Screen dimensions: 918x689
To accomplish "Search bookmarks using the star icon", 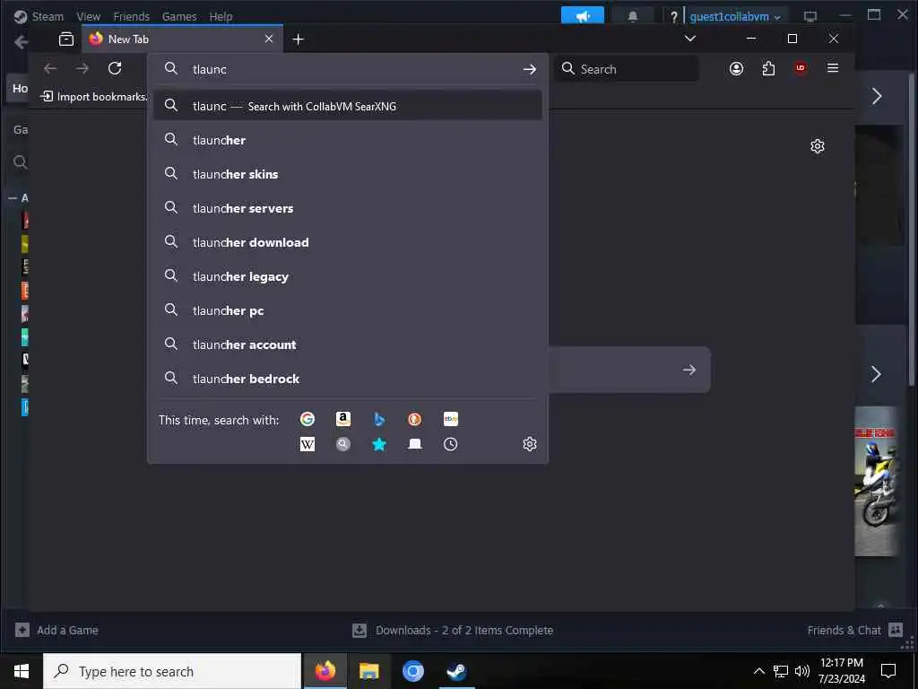I will coord(379,444).
